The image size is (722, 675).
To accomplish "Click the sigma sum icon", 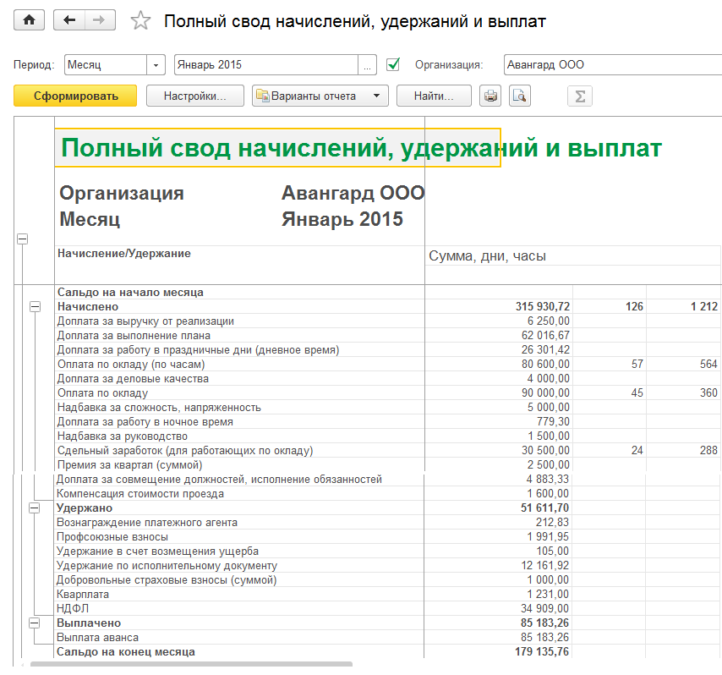I will pos(580,96).
